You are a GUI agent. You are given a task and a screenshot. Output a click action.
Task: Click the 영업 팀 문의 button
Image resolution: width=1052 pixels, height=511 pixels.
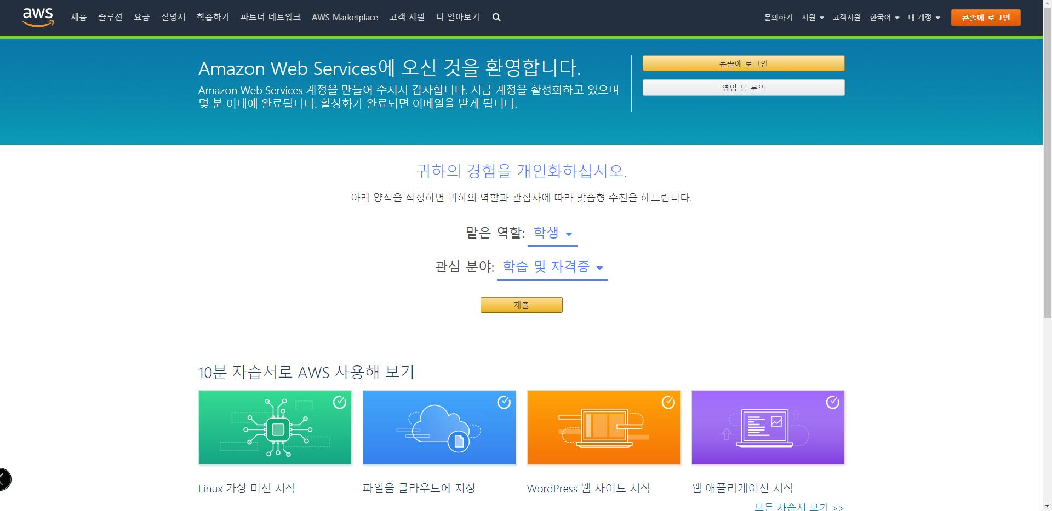(744, 88)
